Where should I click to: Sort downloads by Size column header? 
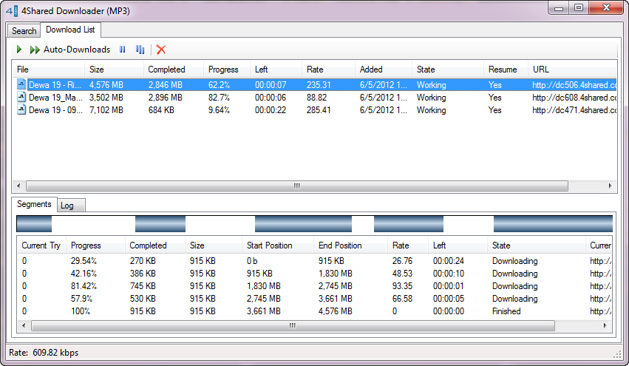[x=114, y=70]
